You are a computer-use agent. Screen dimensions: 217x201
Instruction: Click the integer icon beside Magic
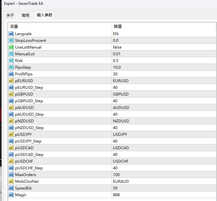(x=11, y=195)
